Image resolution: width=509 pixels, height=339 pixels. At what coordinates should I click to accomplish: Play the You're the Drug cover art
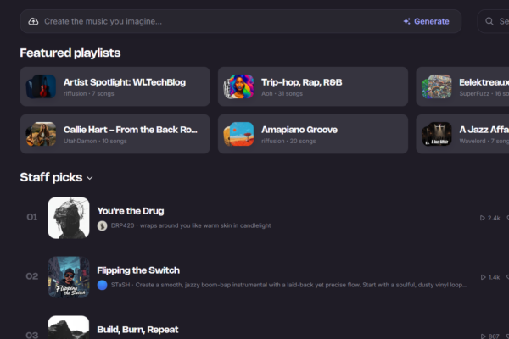(x=69, y=218)
